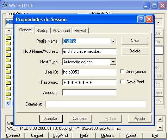Confirm with the Aceptar button
This screenshot has height=140, width=167.
pyautogui.click(x=51, y=119)
